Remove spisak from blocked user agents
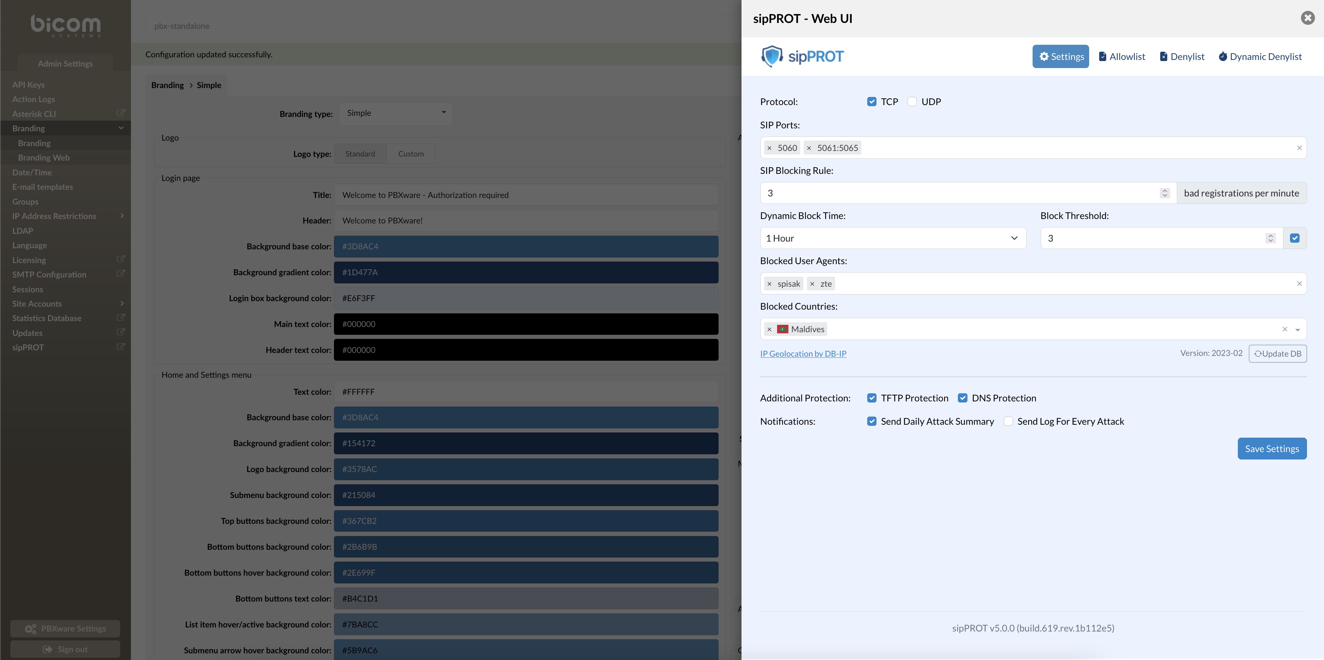The width and height of the screenshot is (1324, 660). tap(769, 284)
